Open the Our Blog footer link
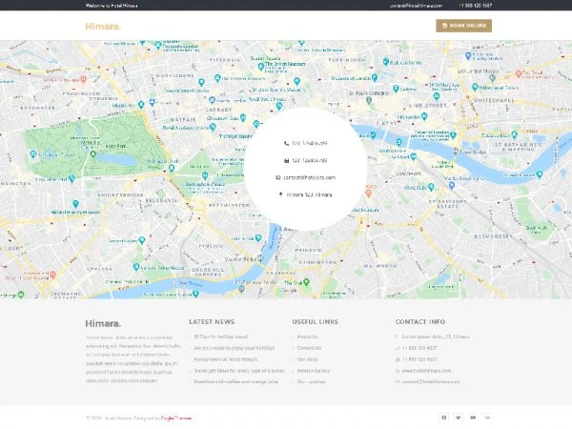This screenshot has height=429, width=572. click(x=307, y=359)
